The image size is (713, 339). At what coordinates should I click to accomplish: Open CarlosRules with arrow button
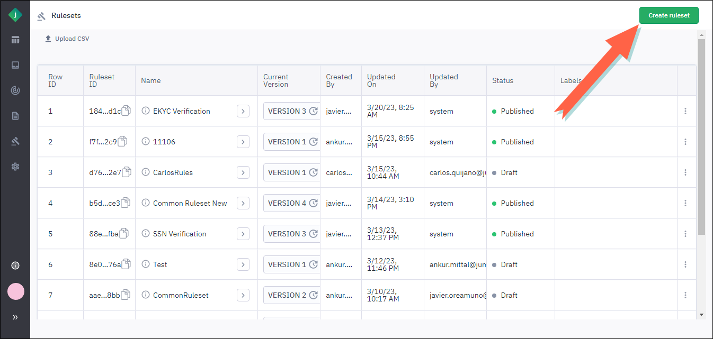click(x=243, y=172)
